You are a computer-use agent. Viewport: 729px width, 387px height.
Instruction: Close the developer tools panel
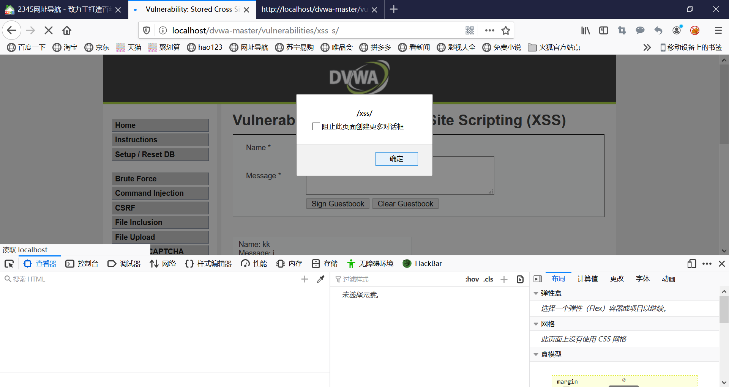722,264
